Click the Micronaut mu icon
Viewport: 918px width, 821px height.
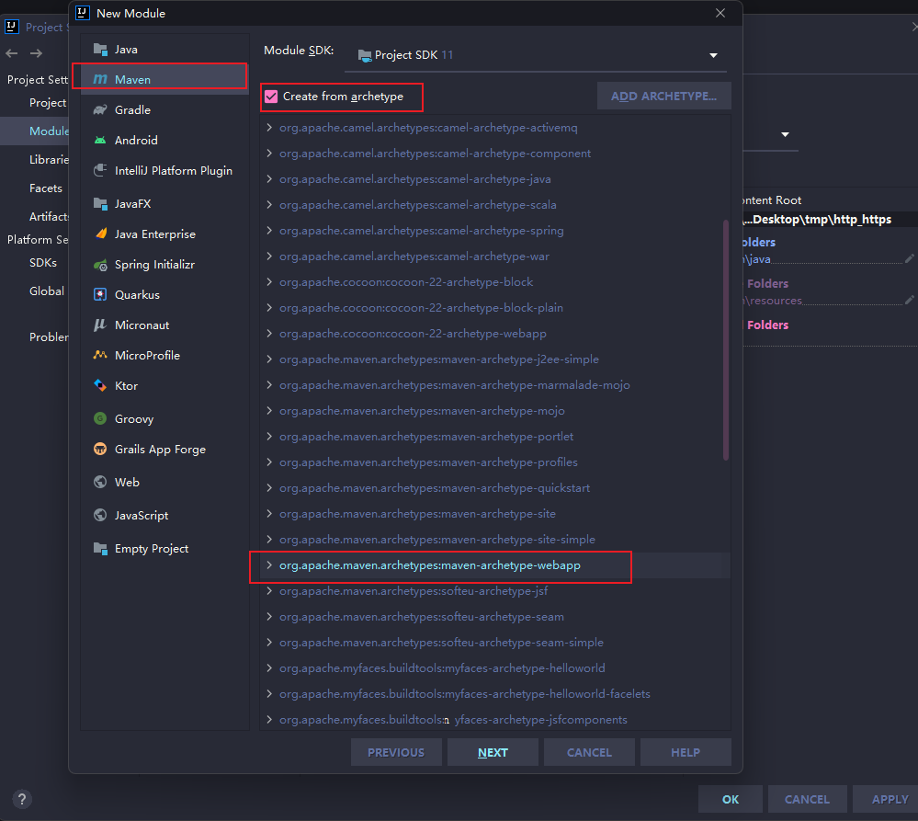click(100, 325)
